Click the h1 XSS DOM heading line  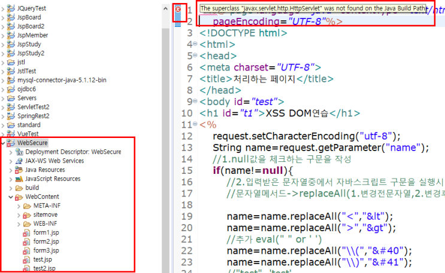(280, 114)
